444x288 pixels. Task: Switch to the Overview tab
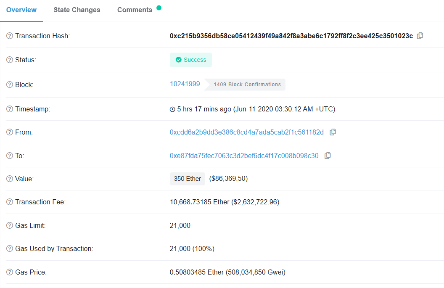click(21, 10)
